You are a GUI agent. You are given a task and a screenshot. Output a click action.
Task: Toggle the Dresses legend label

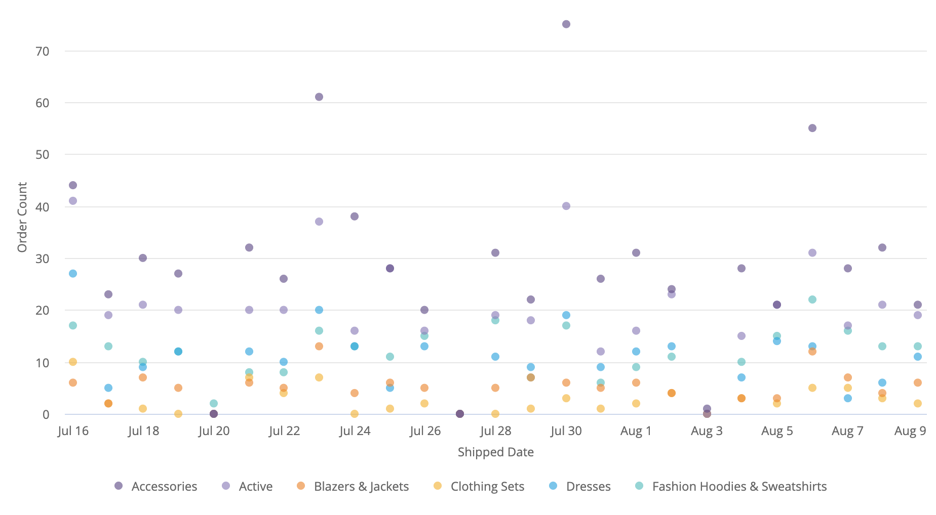click(x=588, y=486)
